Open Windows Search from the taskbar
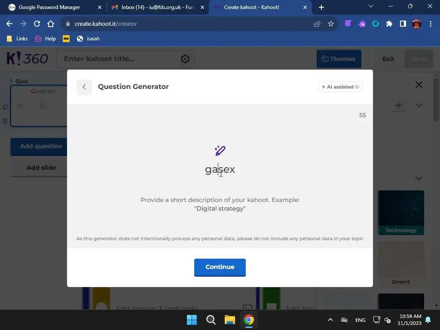Viewport: 440px width, 330px height. point(211,320)
